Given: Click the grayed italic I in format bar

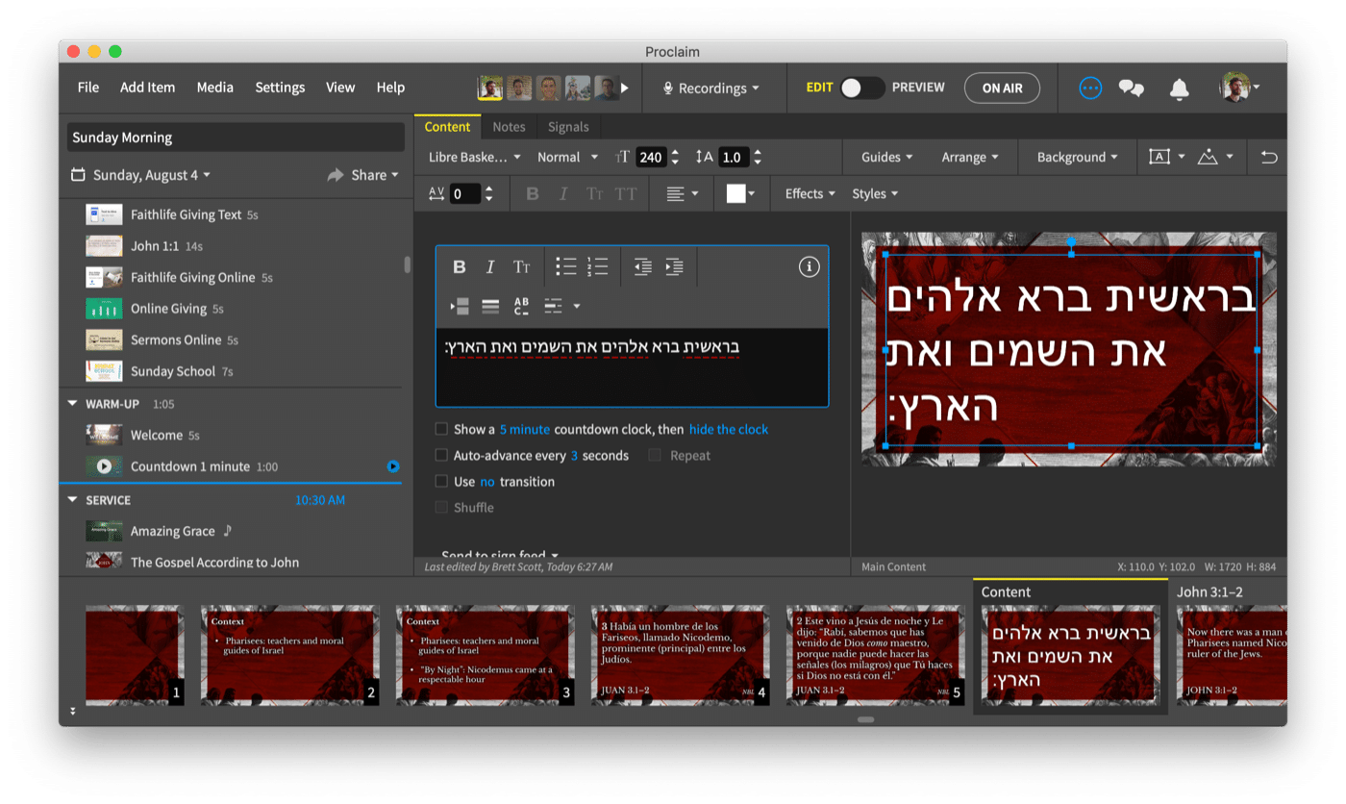Looking at the screenshot, I should click(x=563, y=193).
